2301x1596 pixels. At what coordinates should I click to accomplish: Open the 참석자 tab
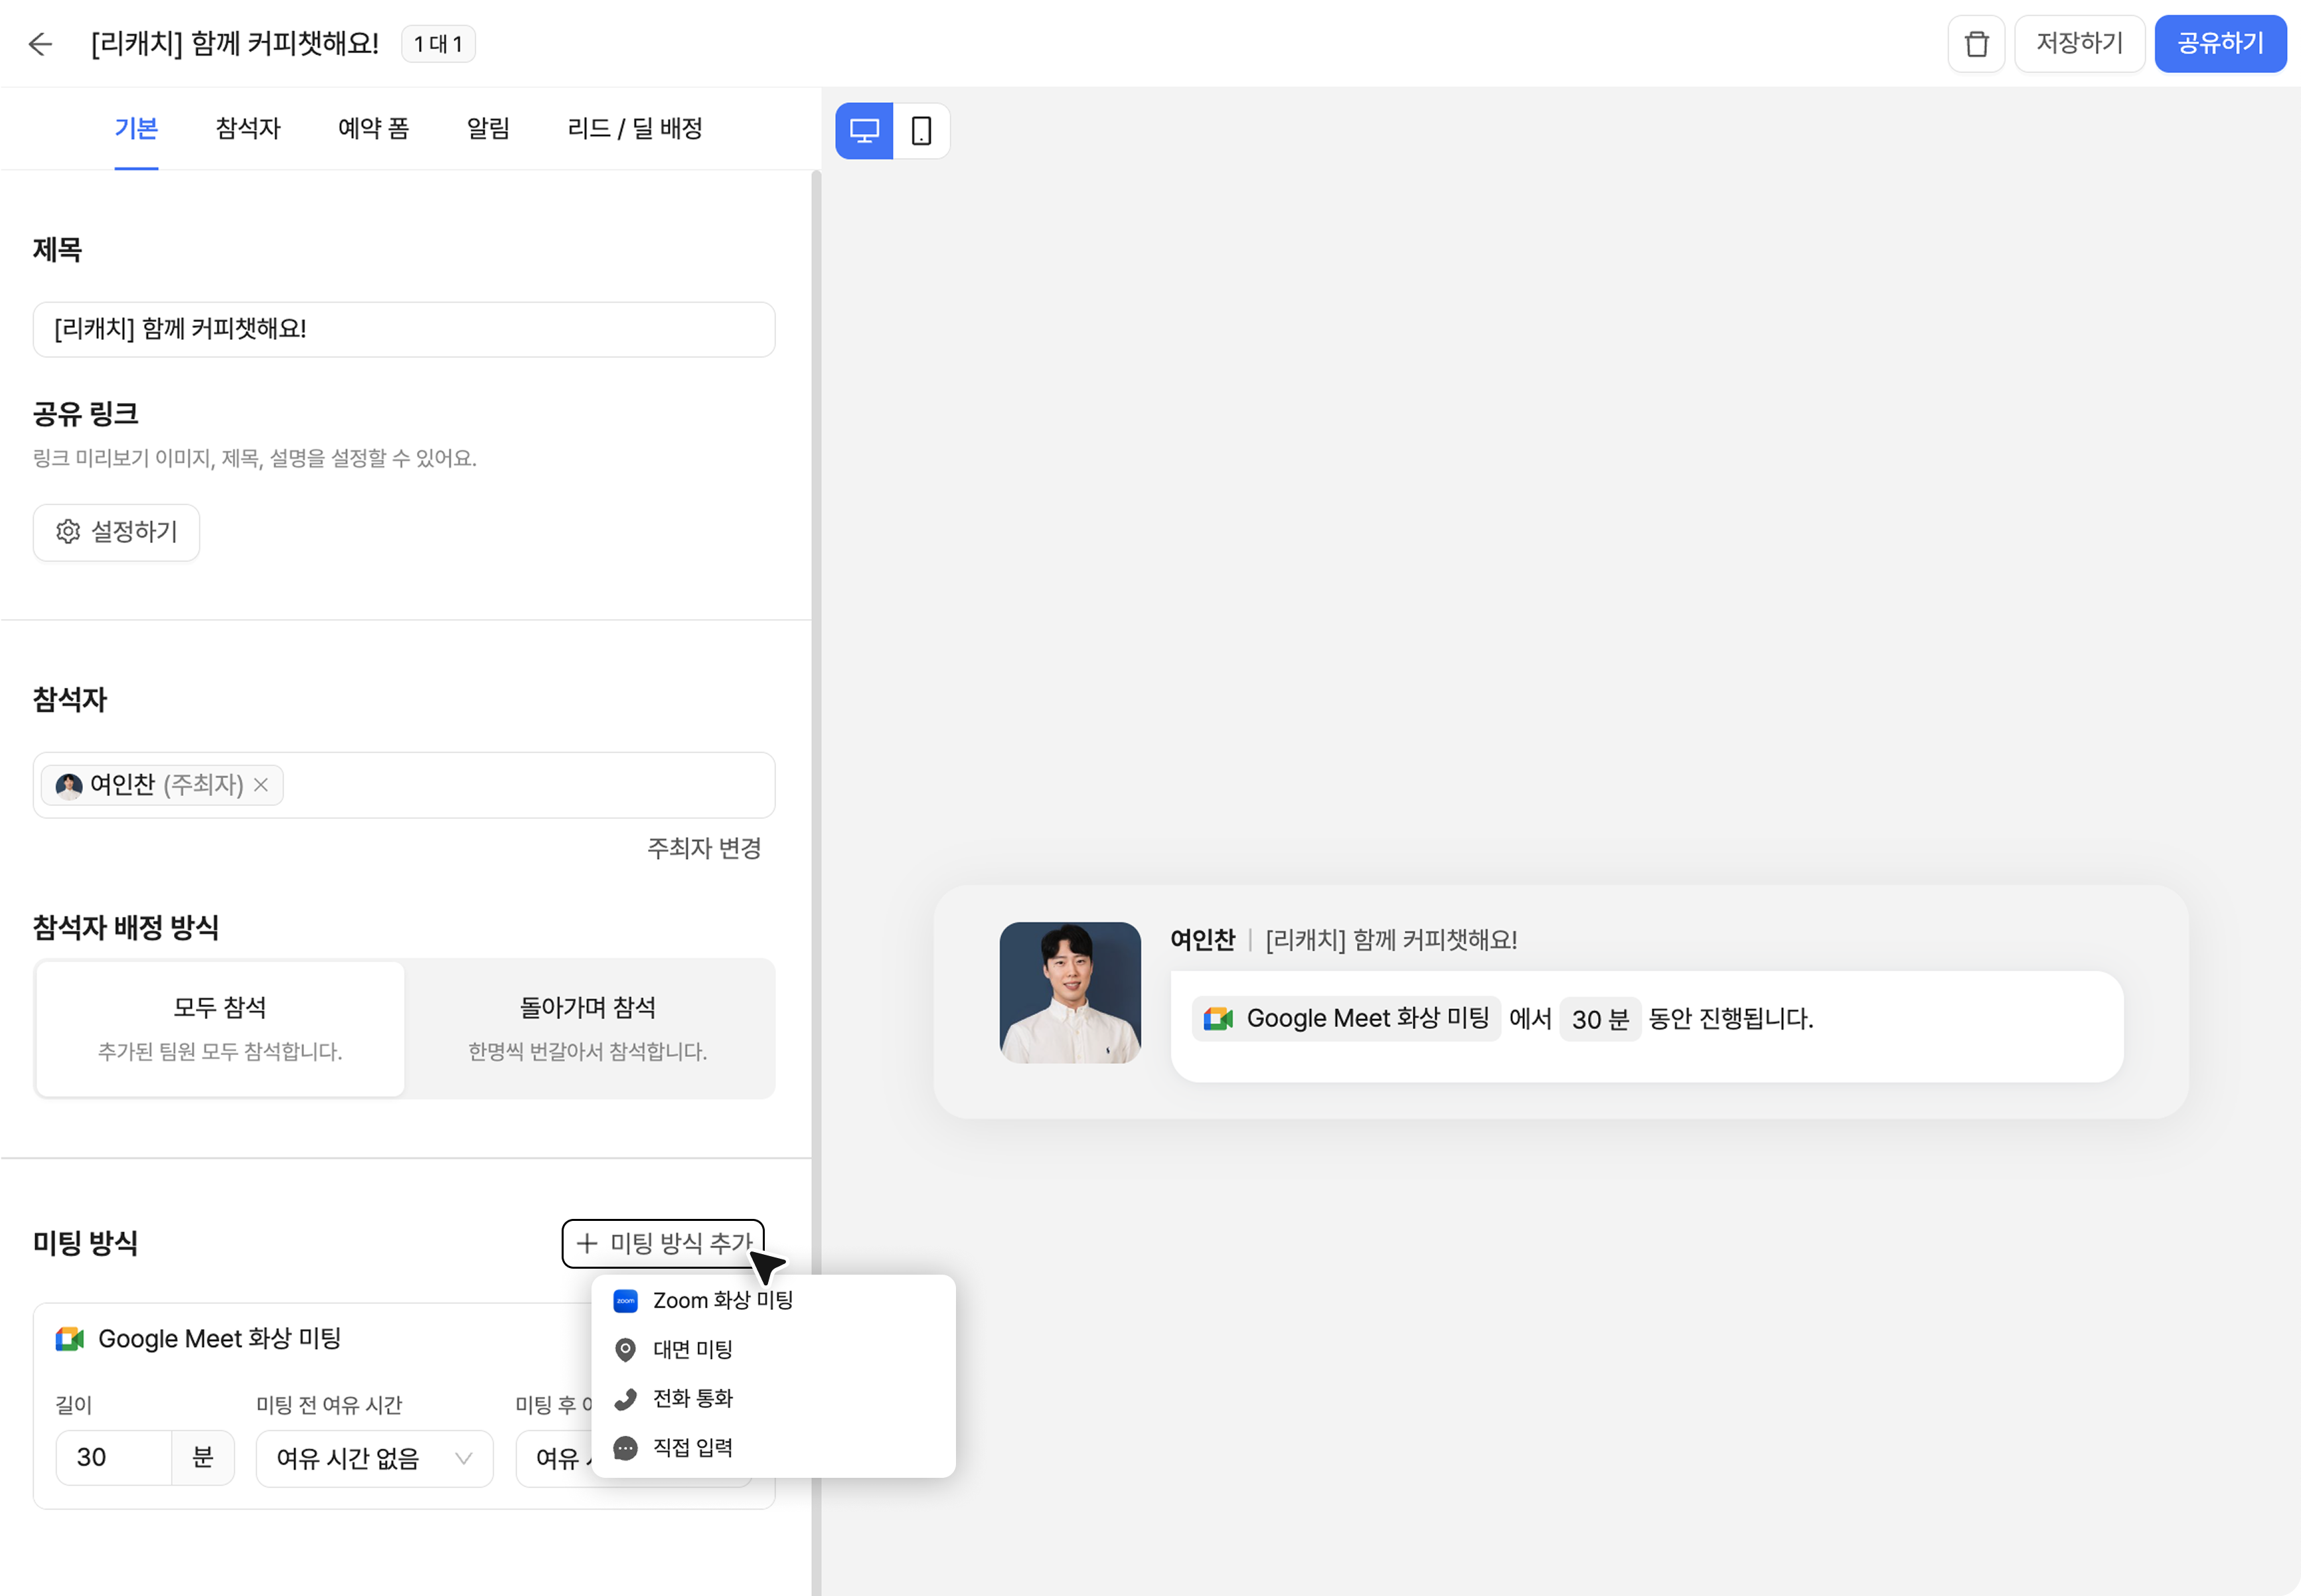click(x=248, y=128)
